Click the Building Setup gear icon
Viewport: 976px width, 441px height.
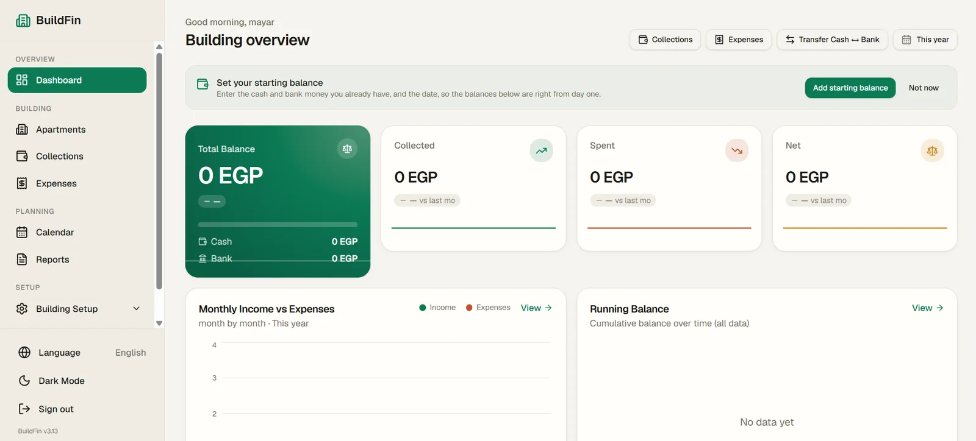pos(22,309)
